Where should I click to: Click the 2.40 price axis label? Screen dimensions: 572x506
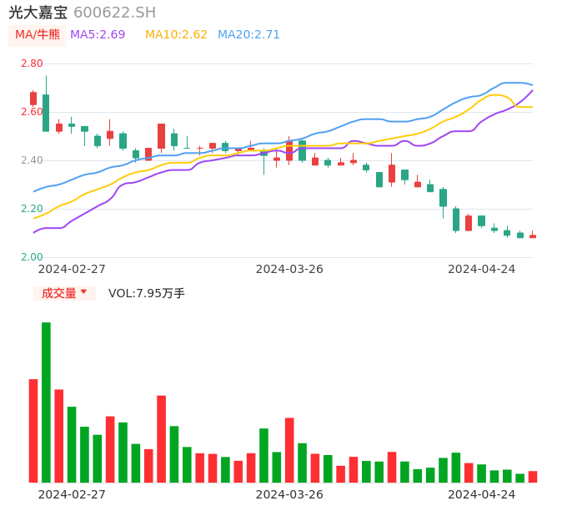coord(32,160)
